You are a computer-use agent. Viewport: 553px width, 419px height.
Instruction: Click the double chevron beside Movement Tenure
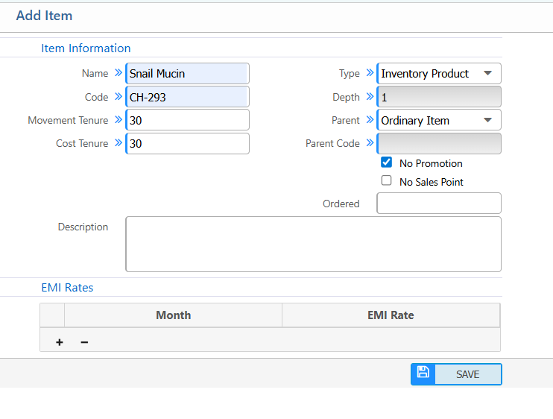pyautogui.click(x=118, y=120)
